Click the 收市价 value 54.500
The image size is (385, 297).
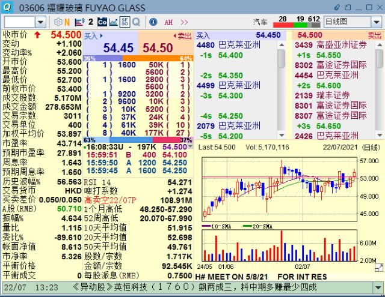tap(66, 35)
